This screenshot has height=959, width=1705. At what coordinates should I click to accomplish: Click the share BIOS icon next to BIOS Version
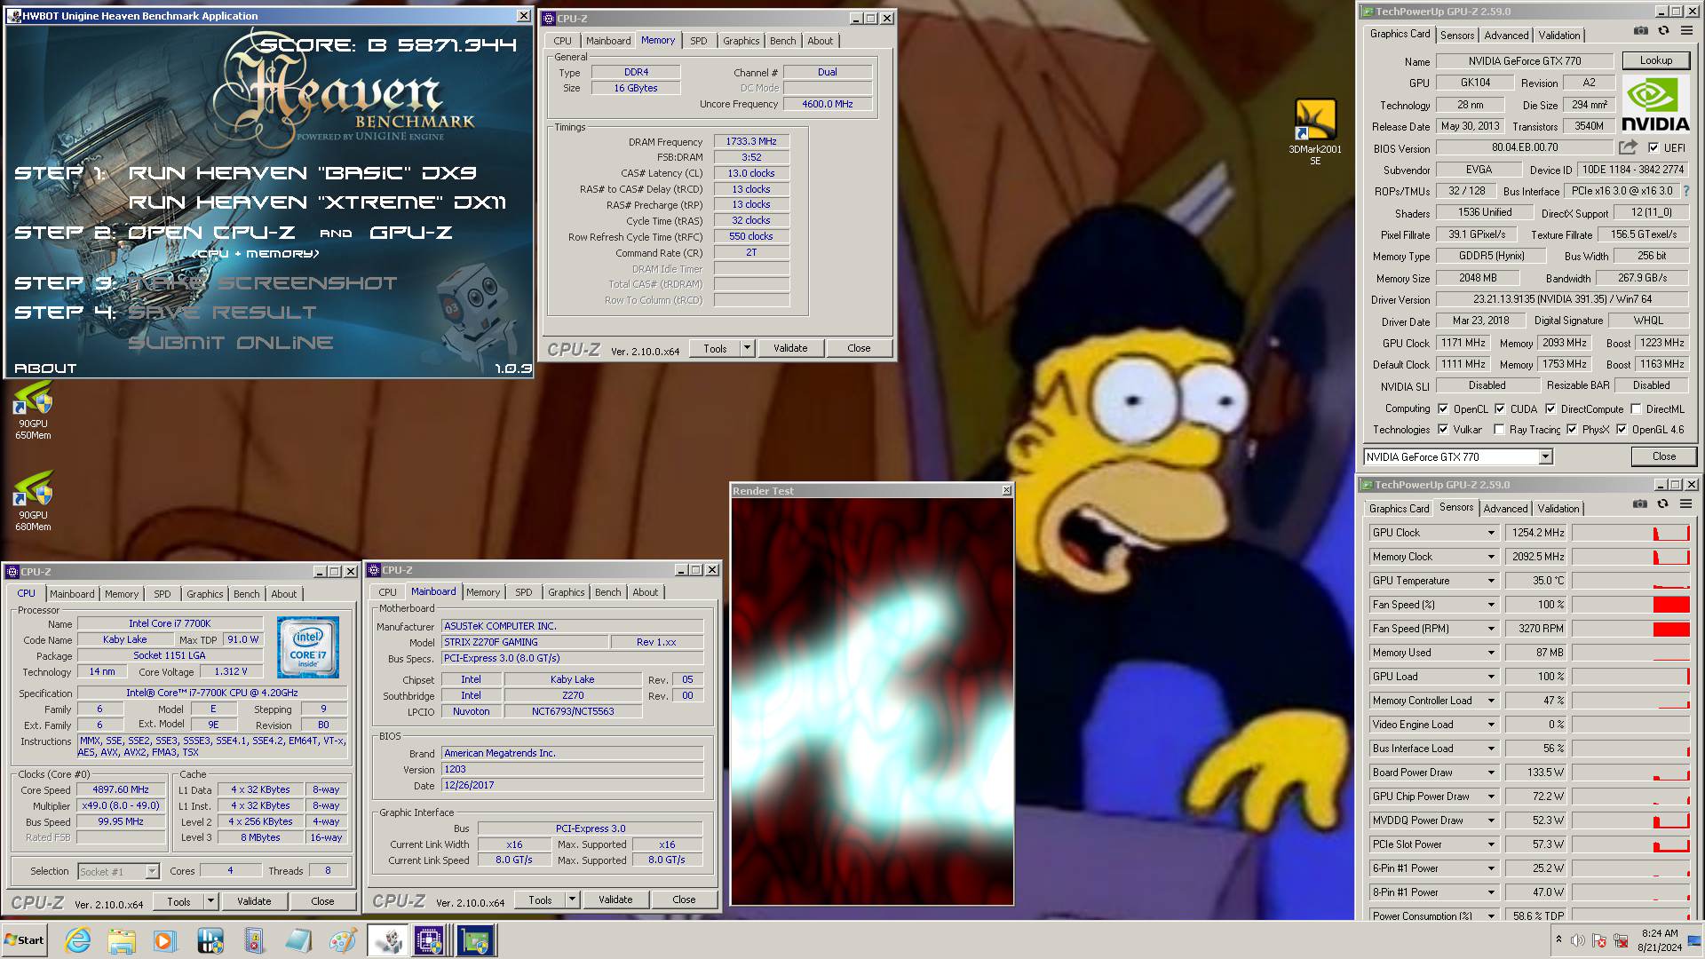point(1628,147)
